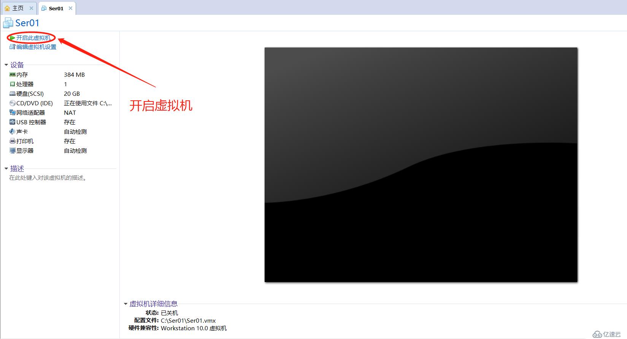
Task: Collapse the 虚拟机详细信息 section
Action: [x=125, y=304]
